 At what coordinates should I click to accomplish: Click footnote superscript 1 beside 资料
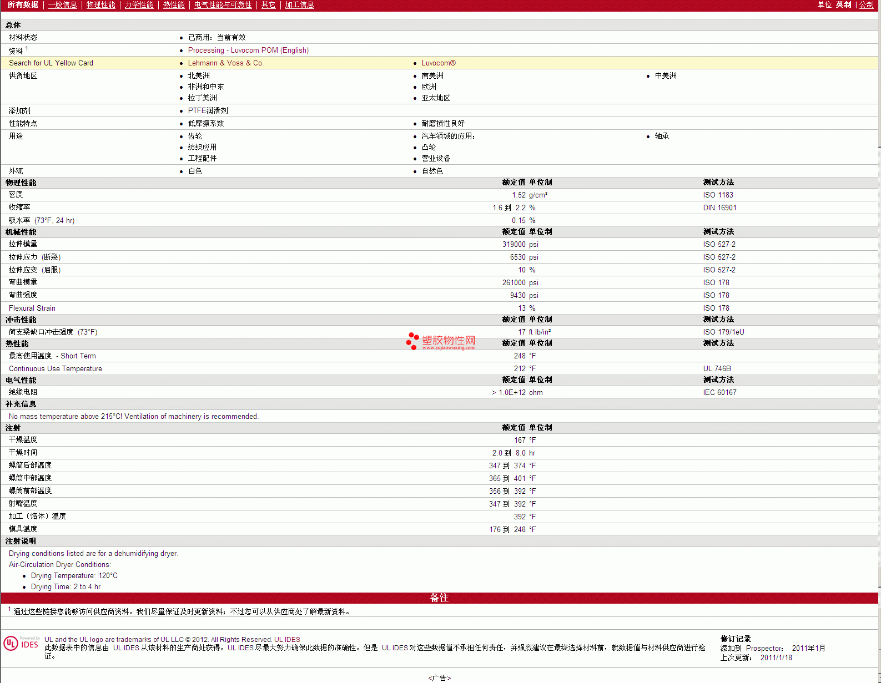pyautogui.click(x=27, y=49)
